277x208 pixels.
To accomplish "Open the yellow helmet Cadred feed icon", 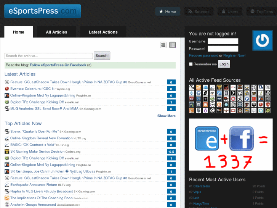I will (219, 87).
